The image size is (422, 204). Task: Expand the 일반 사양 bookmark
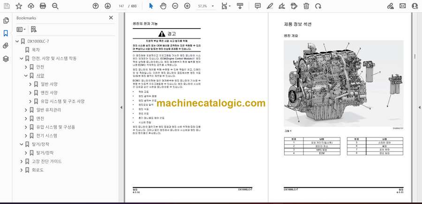[30, 84]
